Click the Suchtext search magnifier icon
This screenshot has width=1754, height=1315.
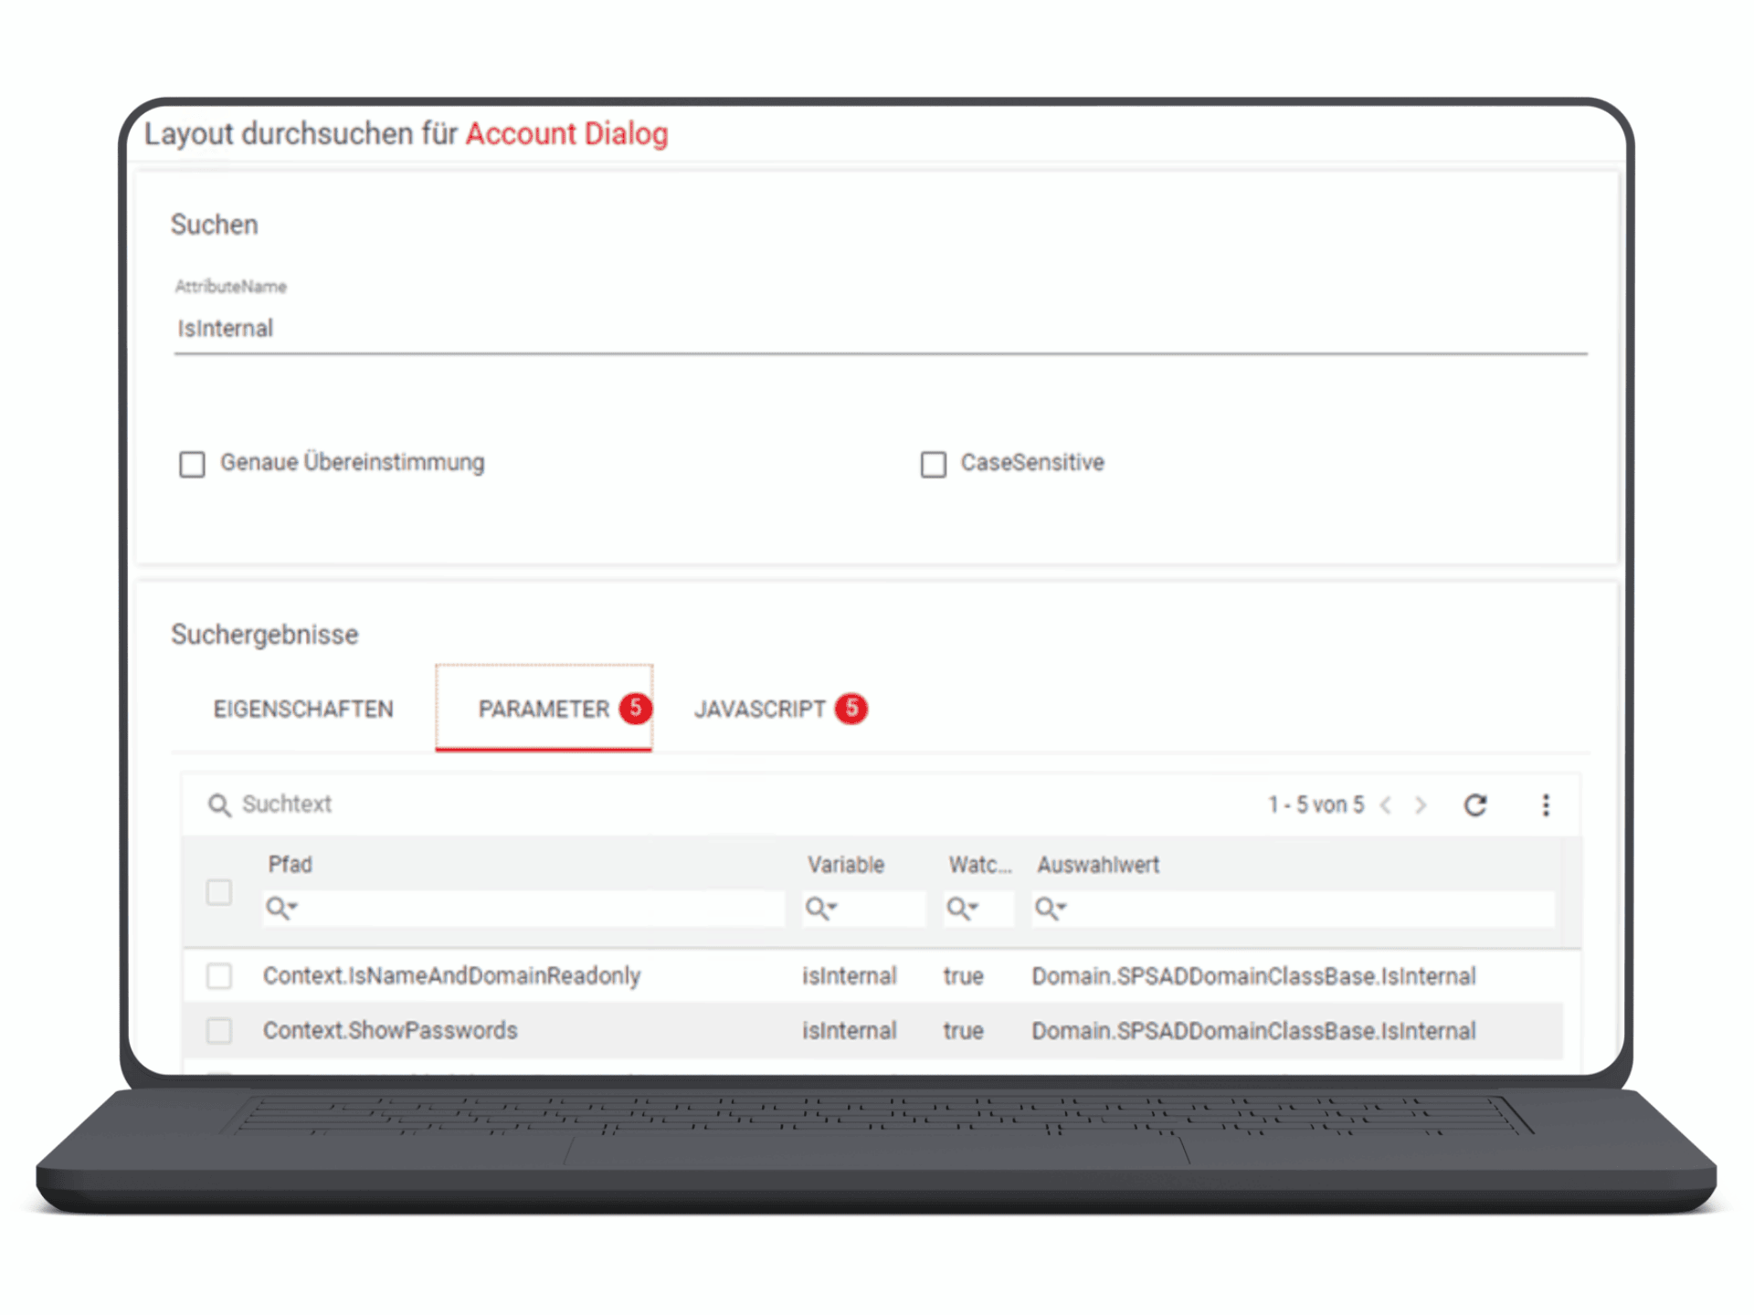(219, 805)
